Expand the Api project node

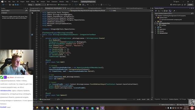click(x=156, y=27)
